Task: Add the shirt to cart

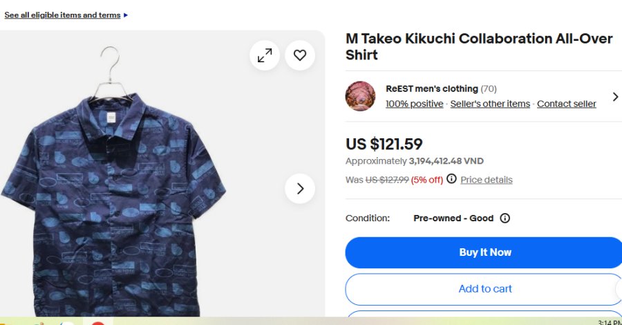Action: click(484, 289)
